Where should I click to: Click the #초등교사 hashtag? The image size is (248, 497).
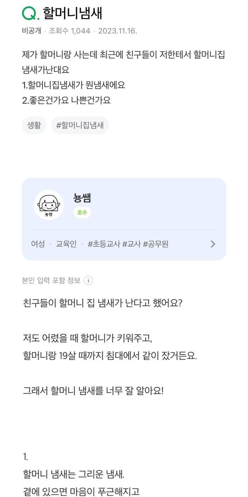click(104, 244)
